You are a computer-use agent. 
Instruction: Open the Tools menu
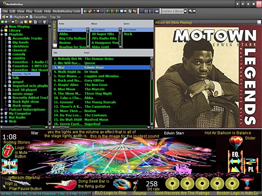[x=38, y=11]
